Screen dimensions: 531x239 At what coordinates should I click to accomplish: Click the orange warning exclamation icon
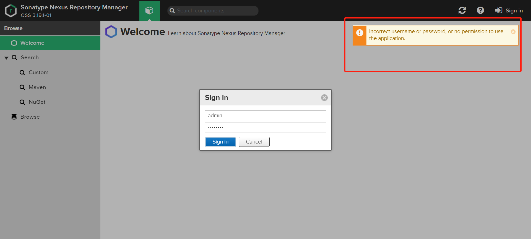click(x=360, y=33)
